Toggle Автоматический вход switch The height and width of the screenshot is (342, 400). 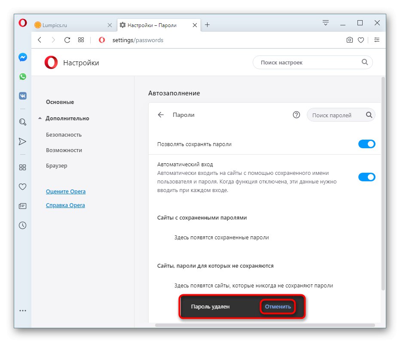tap(366, 177)
